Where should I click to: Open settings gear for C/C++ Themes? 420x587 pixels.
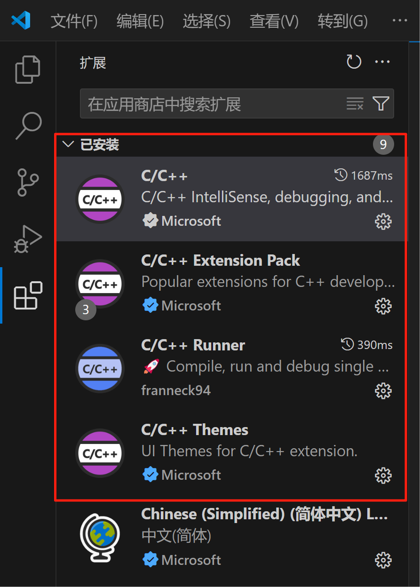click(x=383, y=475)
